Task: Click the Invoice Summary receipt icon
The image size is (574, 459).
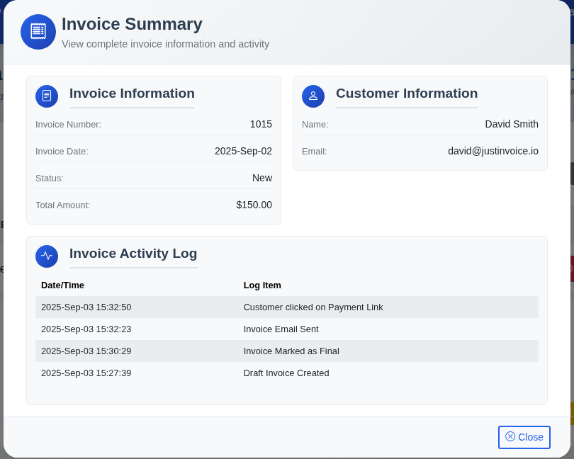Action: click(38, 32)
